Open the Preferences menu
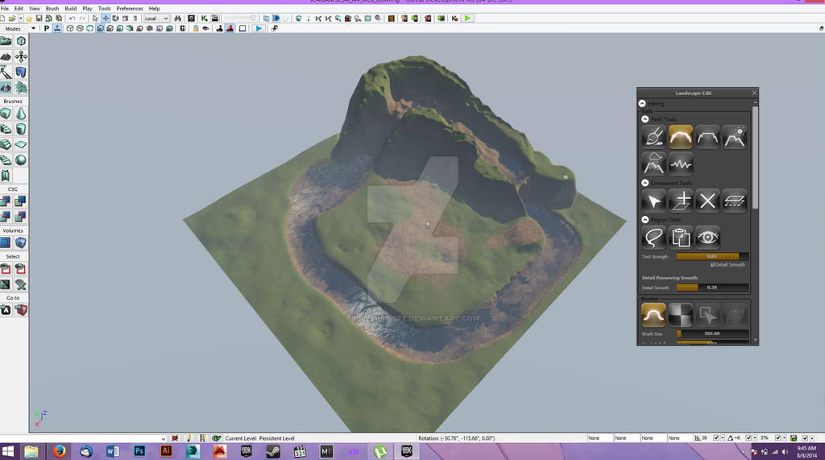 (x=130, y=8)
